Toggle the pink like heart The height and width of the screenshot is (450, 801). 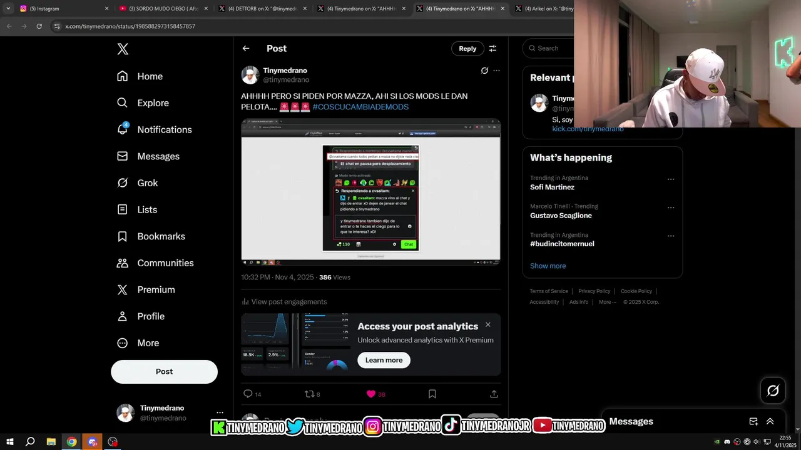pyautogui.click(x=370, y=394)
